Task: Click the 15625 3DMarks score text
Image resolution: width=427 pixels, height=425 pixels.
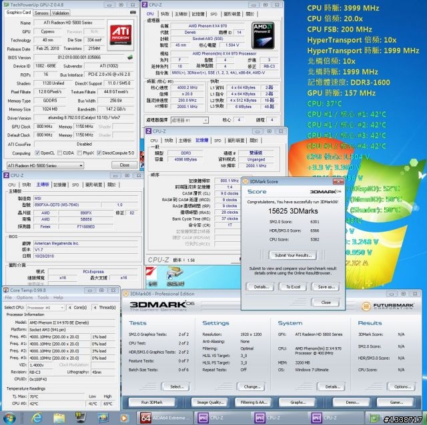Action: 293,211
